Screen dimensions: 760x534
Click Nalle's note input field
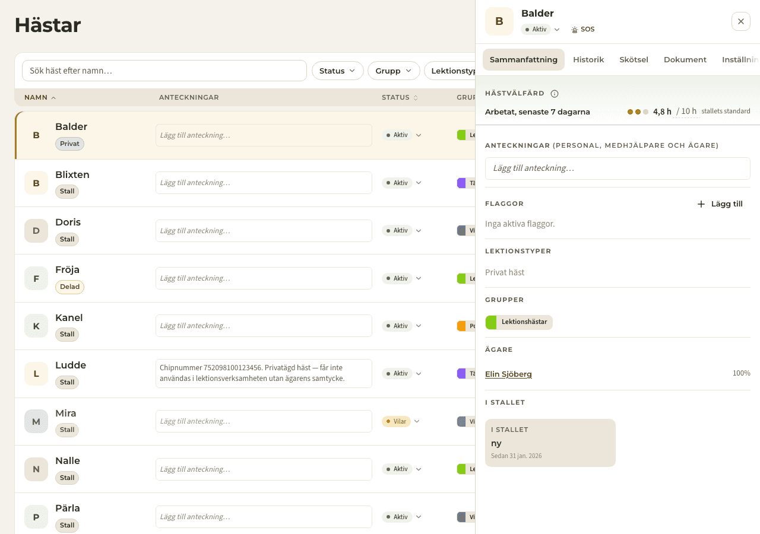pyautogui.click(x=264, y=469)
